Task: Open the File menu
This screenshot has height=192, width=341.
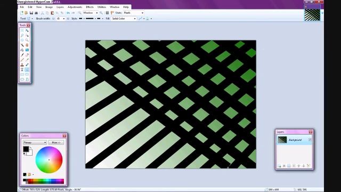Action: point(22,7)
